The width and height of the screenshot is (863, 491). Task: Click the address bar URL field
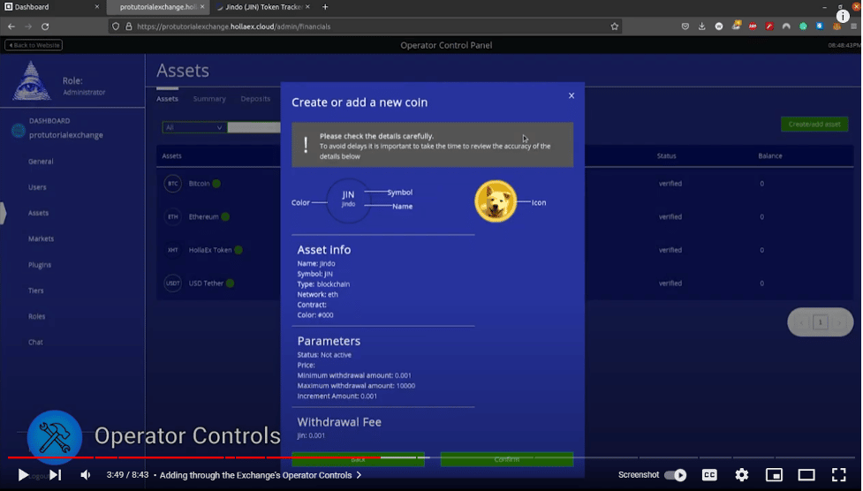363,26
